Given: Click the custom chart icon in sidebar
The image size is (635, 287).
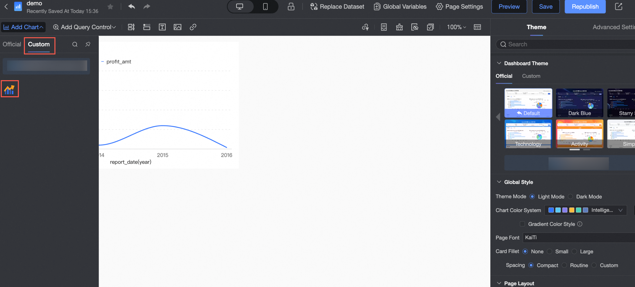Looking at the screenshot, I should [x=10, y=89].
